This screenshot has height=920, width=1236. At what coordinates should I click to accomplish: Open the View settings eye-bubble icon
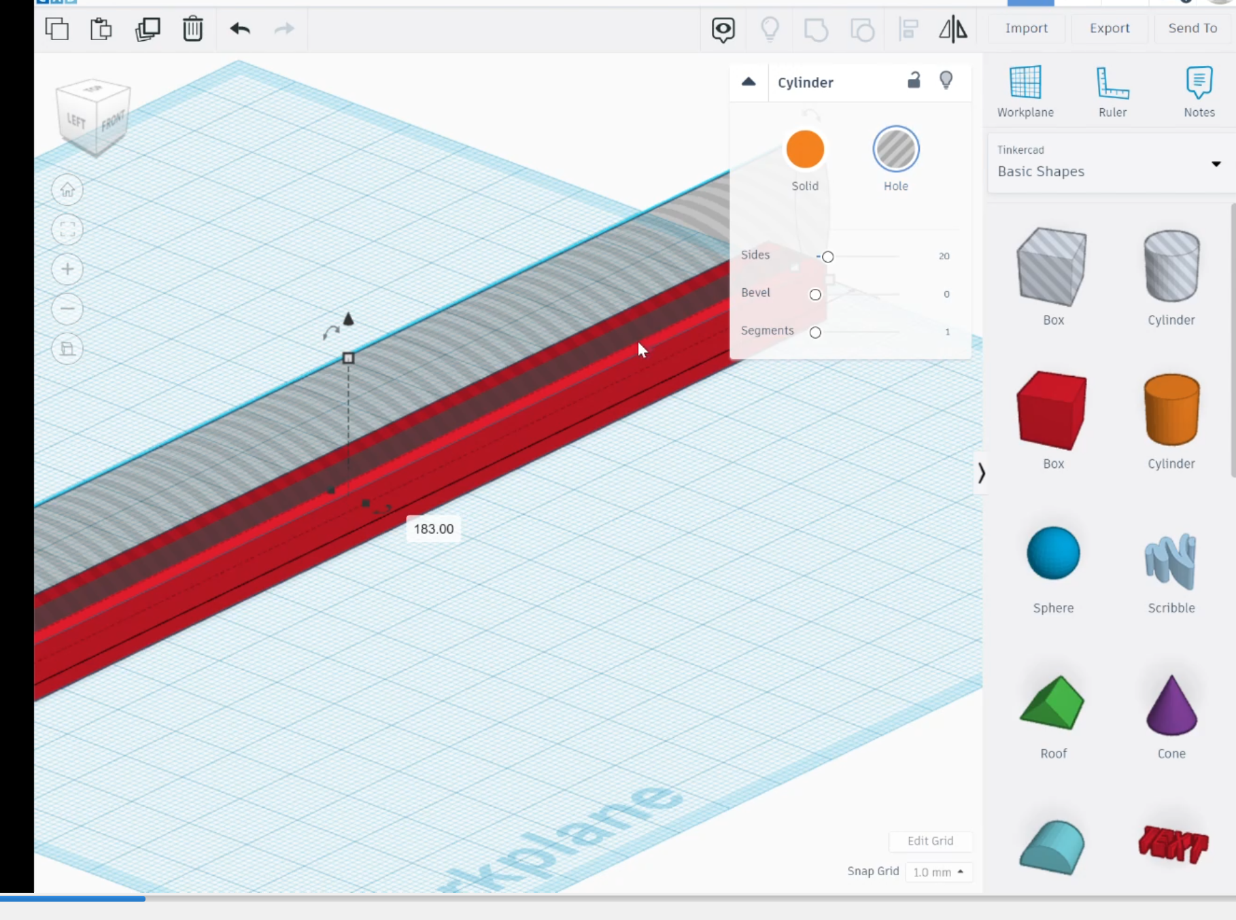pos(723,30)
